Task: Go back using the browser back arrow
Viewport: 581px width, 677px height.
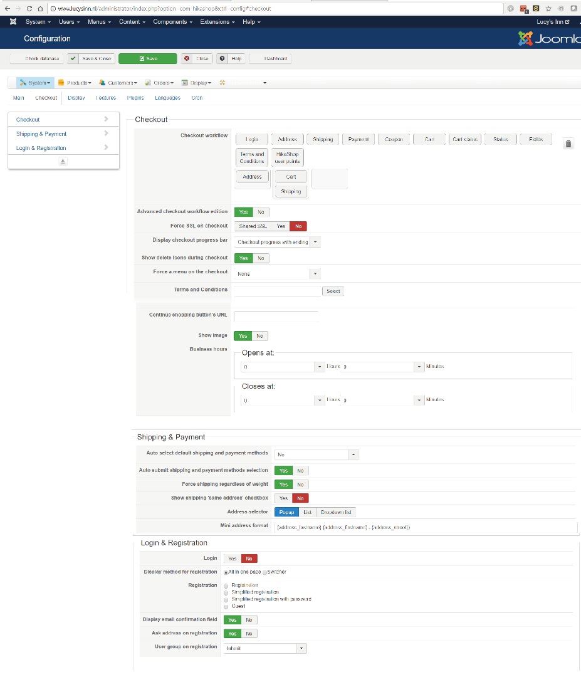Action: 8,9
